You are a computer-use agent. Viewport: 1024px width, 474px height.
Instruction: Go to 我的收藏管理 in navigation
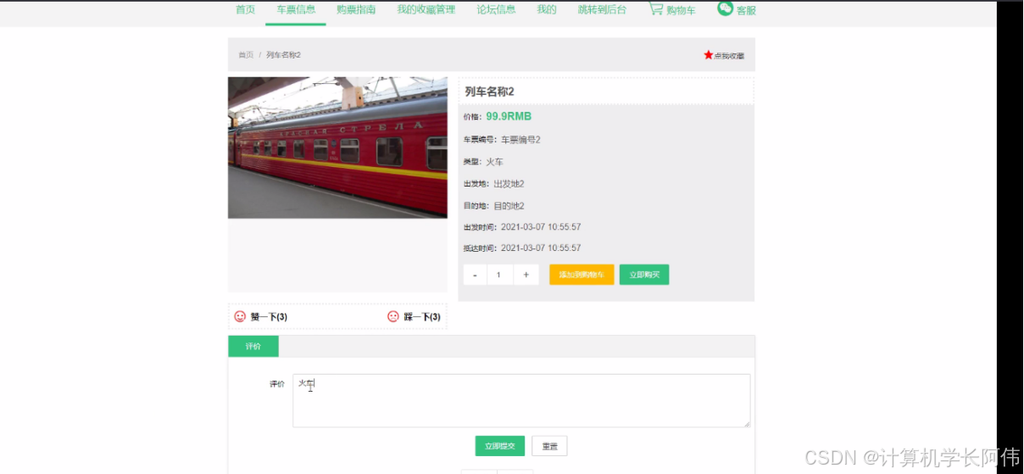[x=426, y=9]
